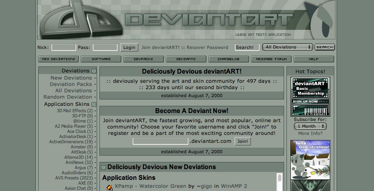Open the Changelog nav tab
374x191 pixels.
pyautogui.click(x=228, y=59)
